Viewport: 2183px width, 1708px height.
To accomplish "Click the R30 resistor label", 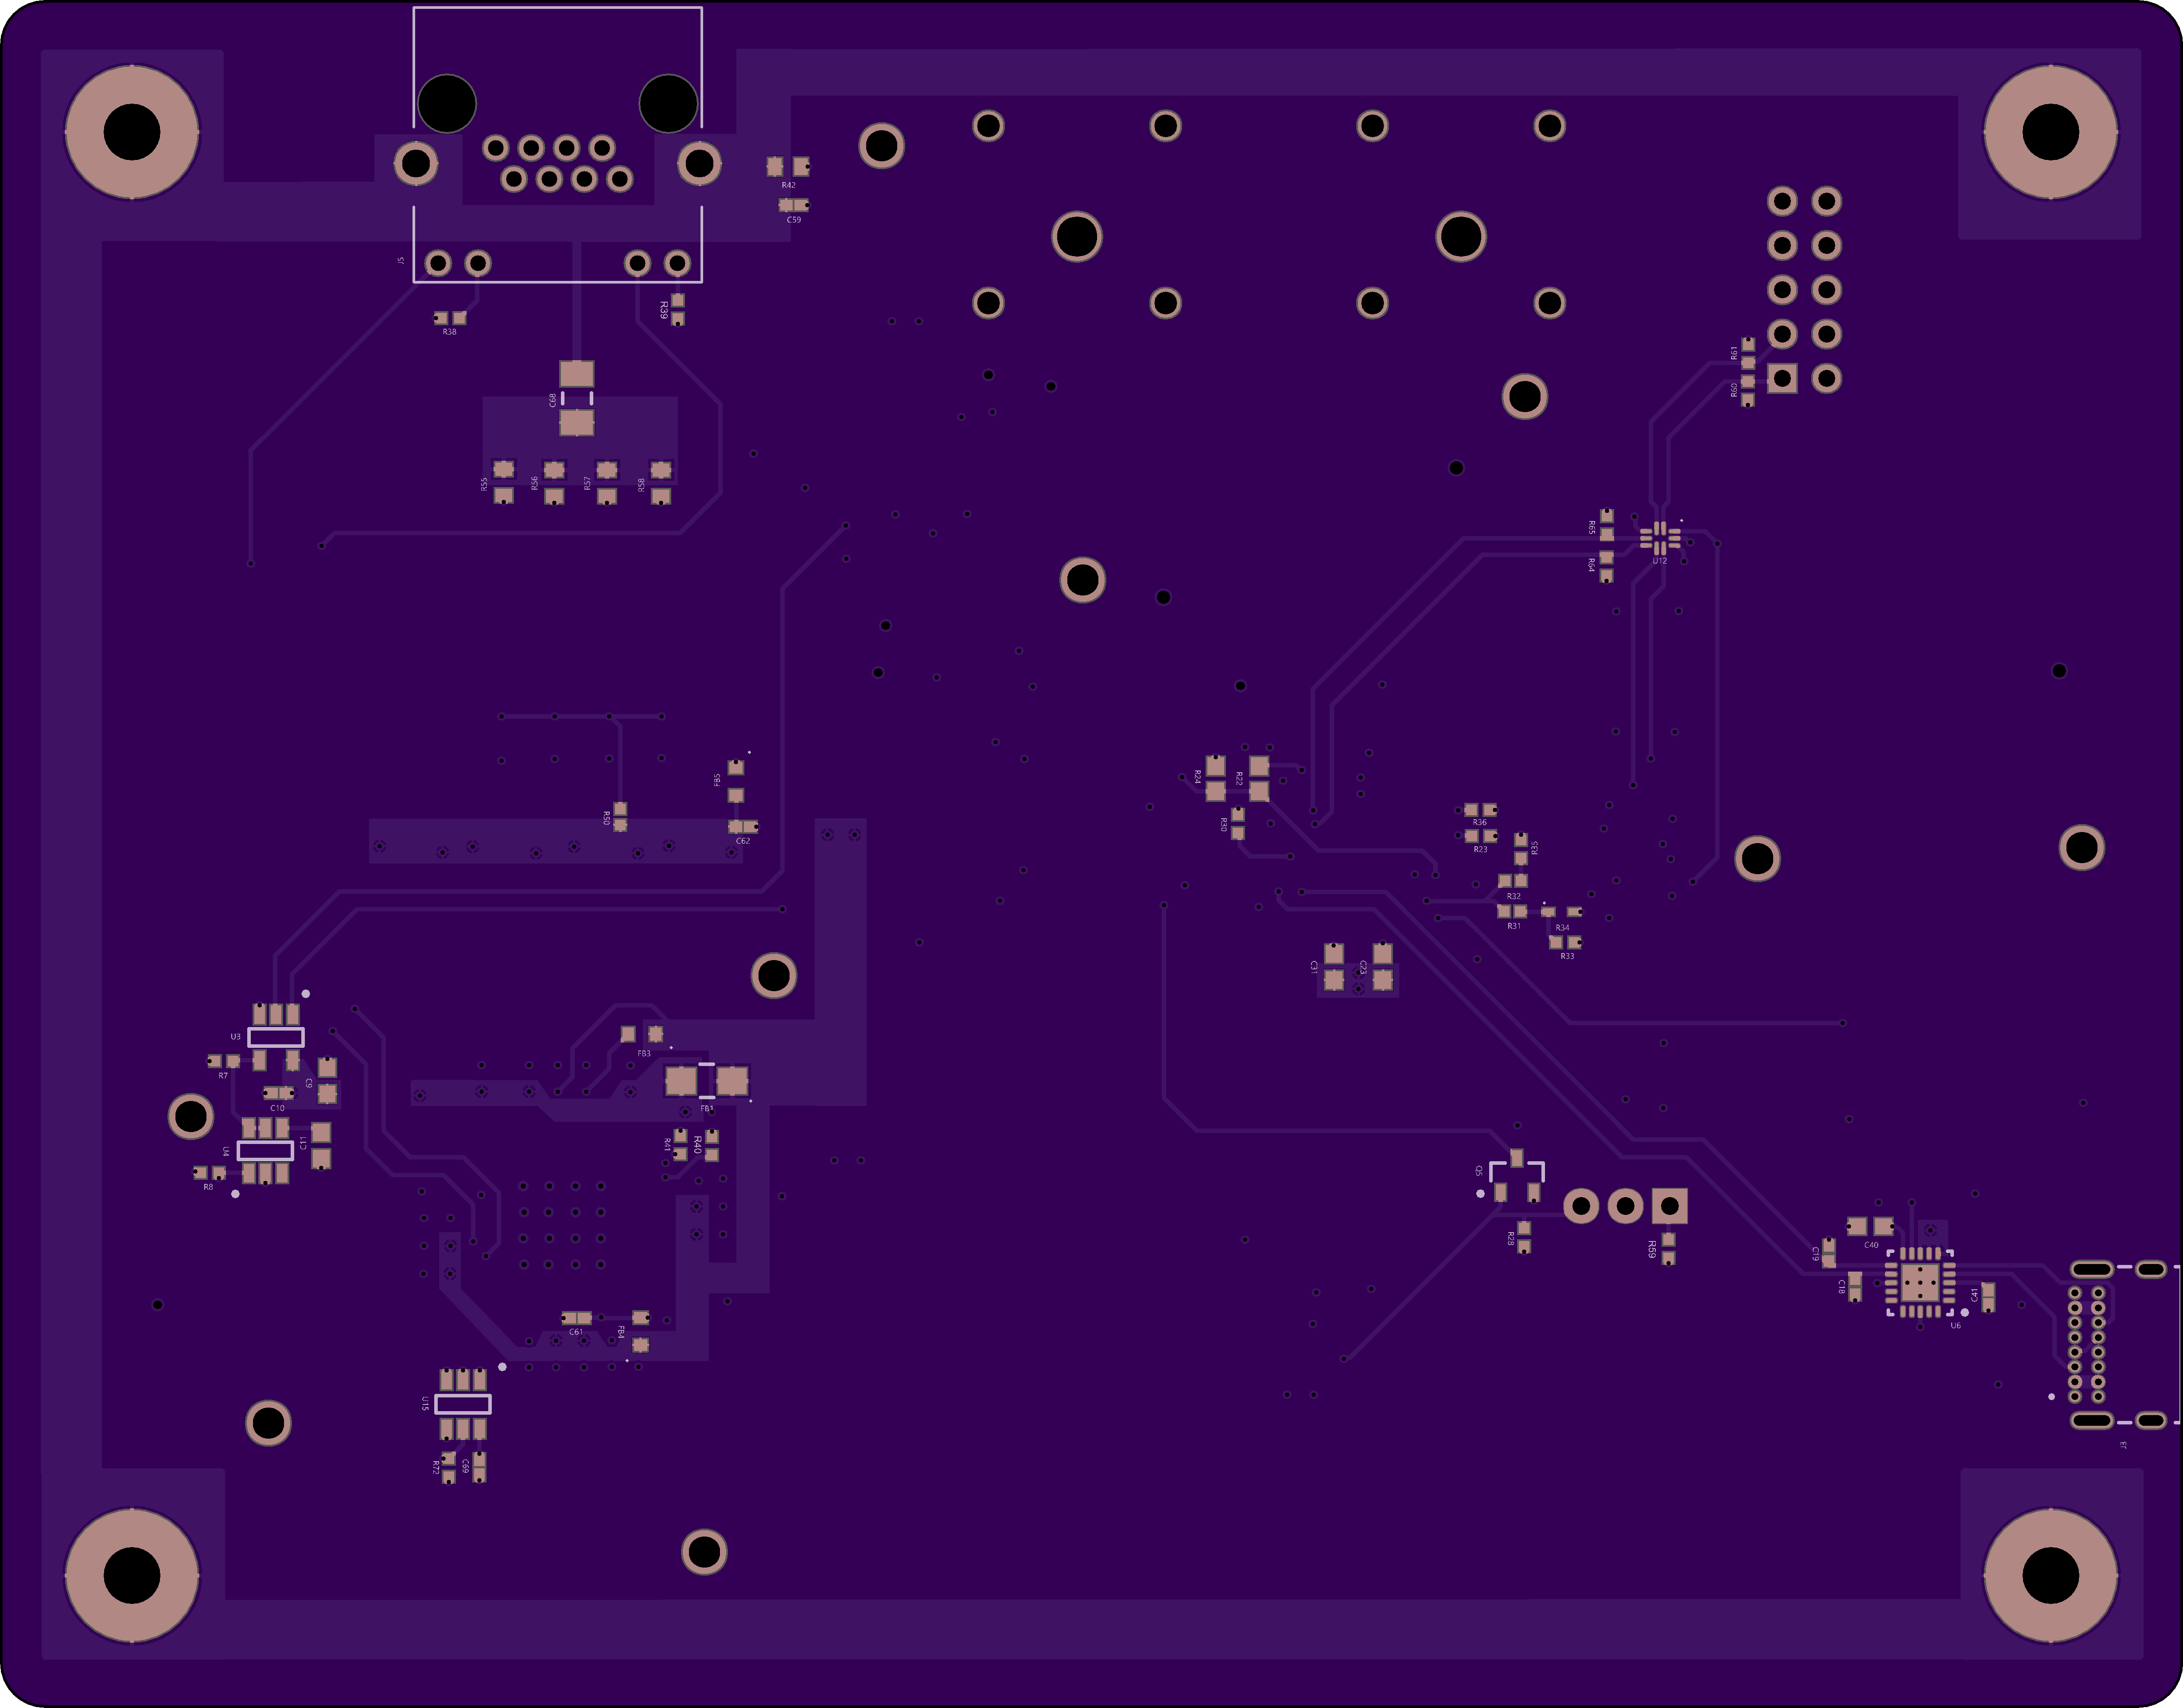I will [1224, 824].
